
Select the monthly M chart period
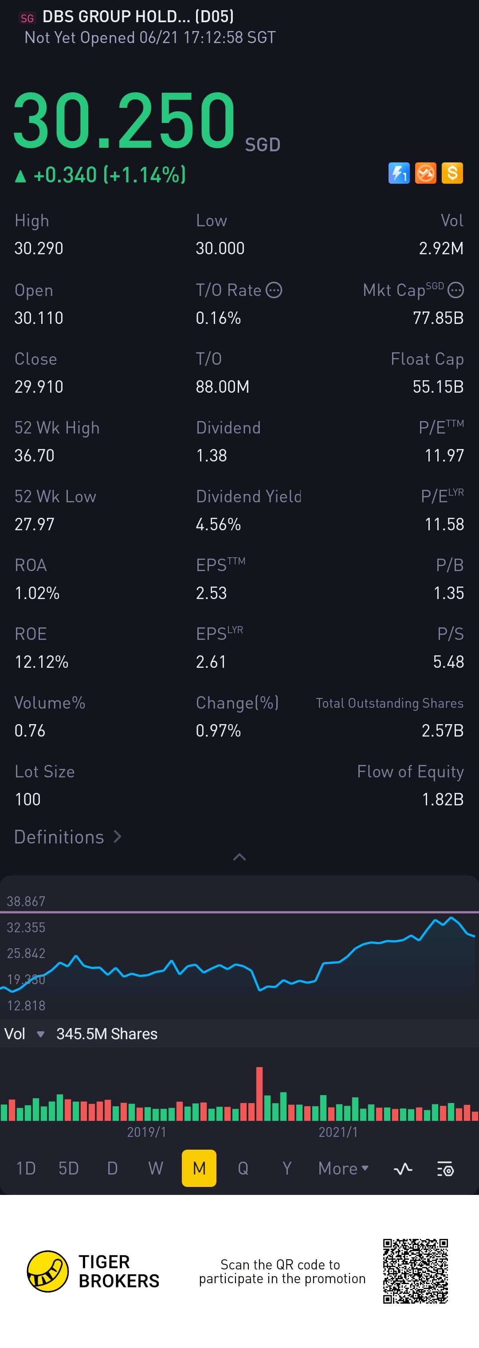pos(199,1168)
